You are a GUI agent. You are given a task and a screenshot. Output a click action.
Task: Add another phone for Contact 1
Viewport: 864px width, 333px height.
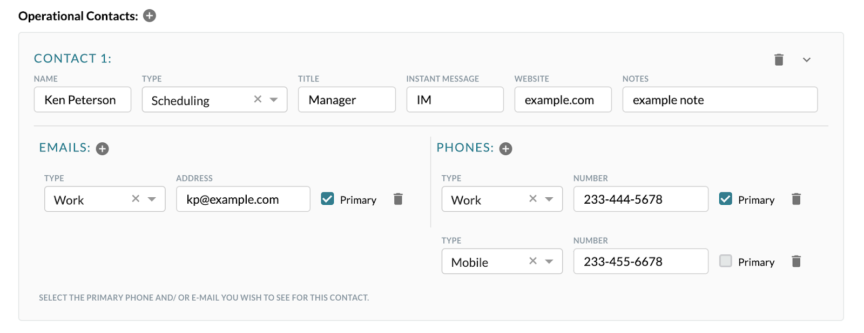[505, 148]
